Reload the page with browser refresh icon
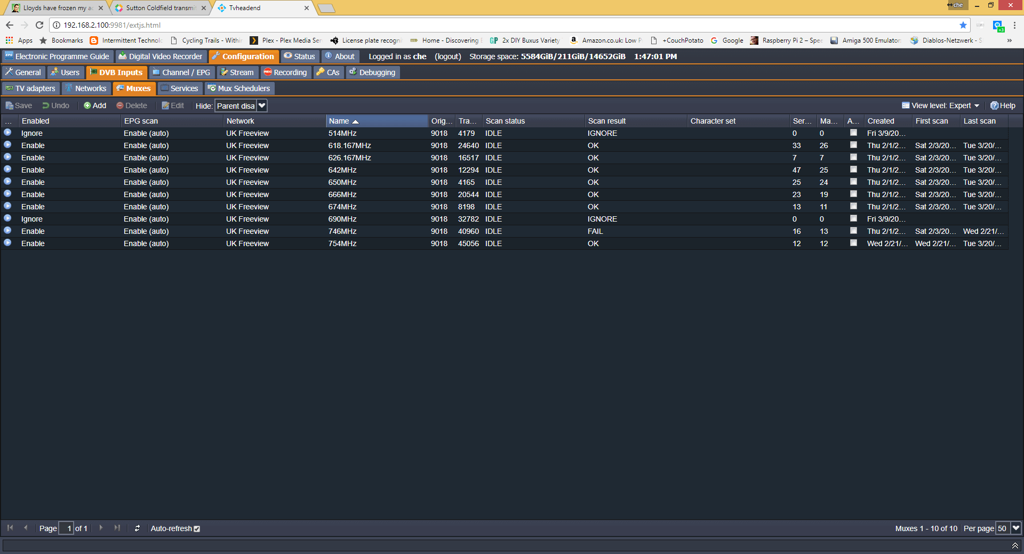The height and width of the screenshot is (554, 1024). (39, 25)
